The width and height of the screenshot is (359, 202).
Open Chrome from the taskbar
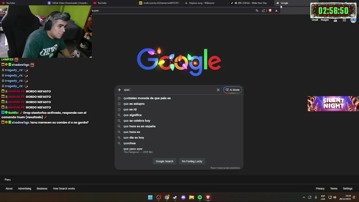click(x=167, y=198)
